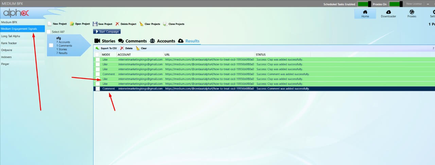Click the '7 Accounts' text in the sfg project
435x165 pixels.
(63, 42)
